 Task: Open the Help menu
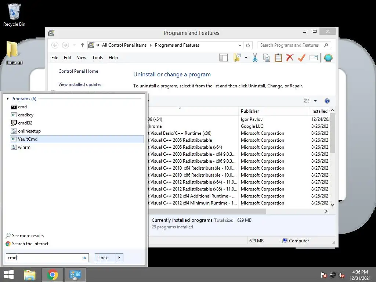pos(113,58)
